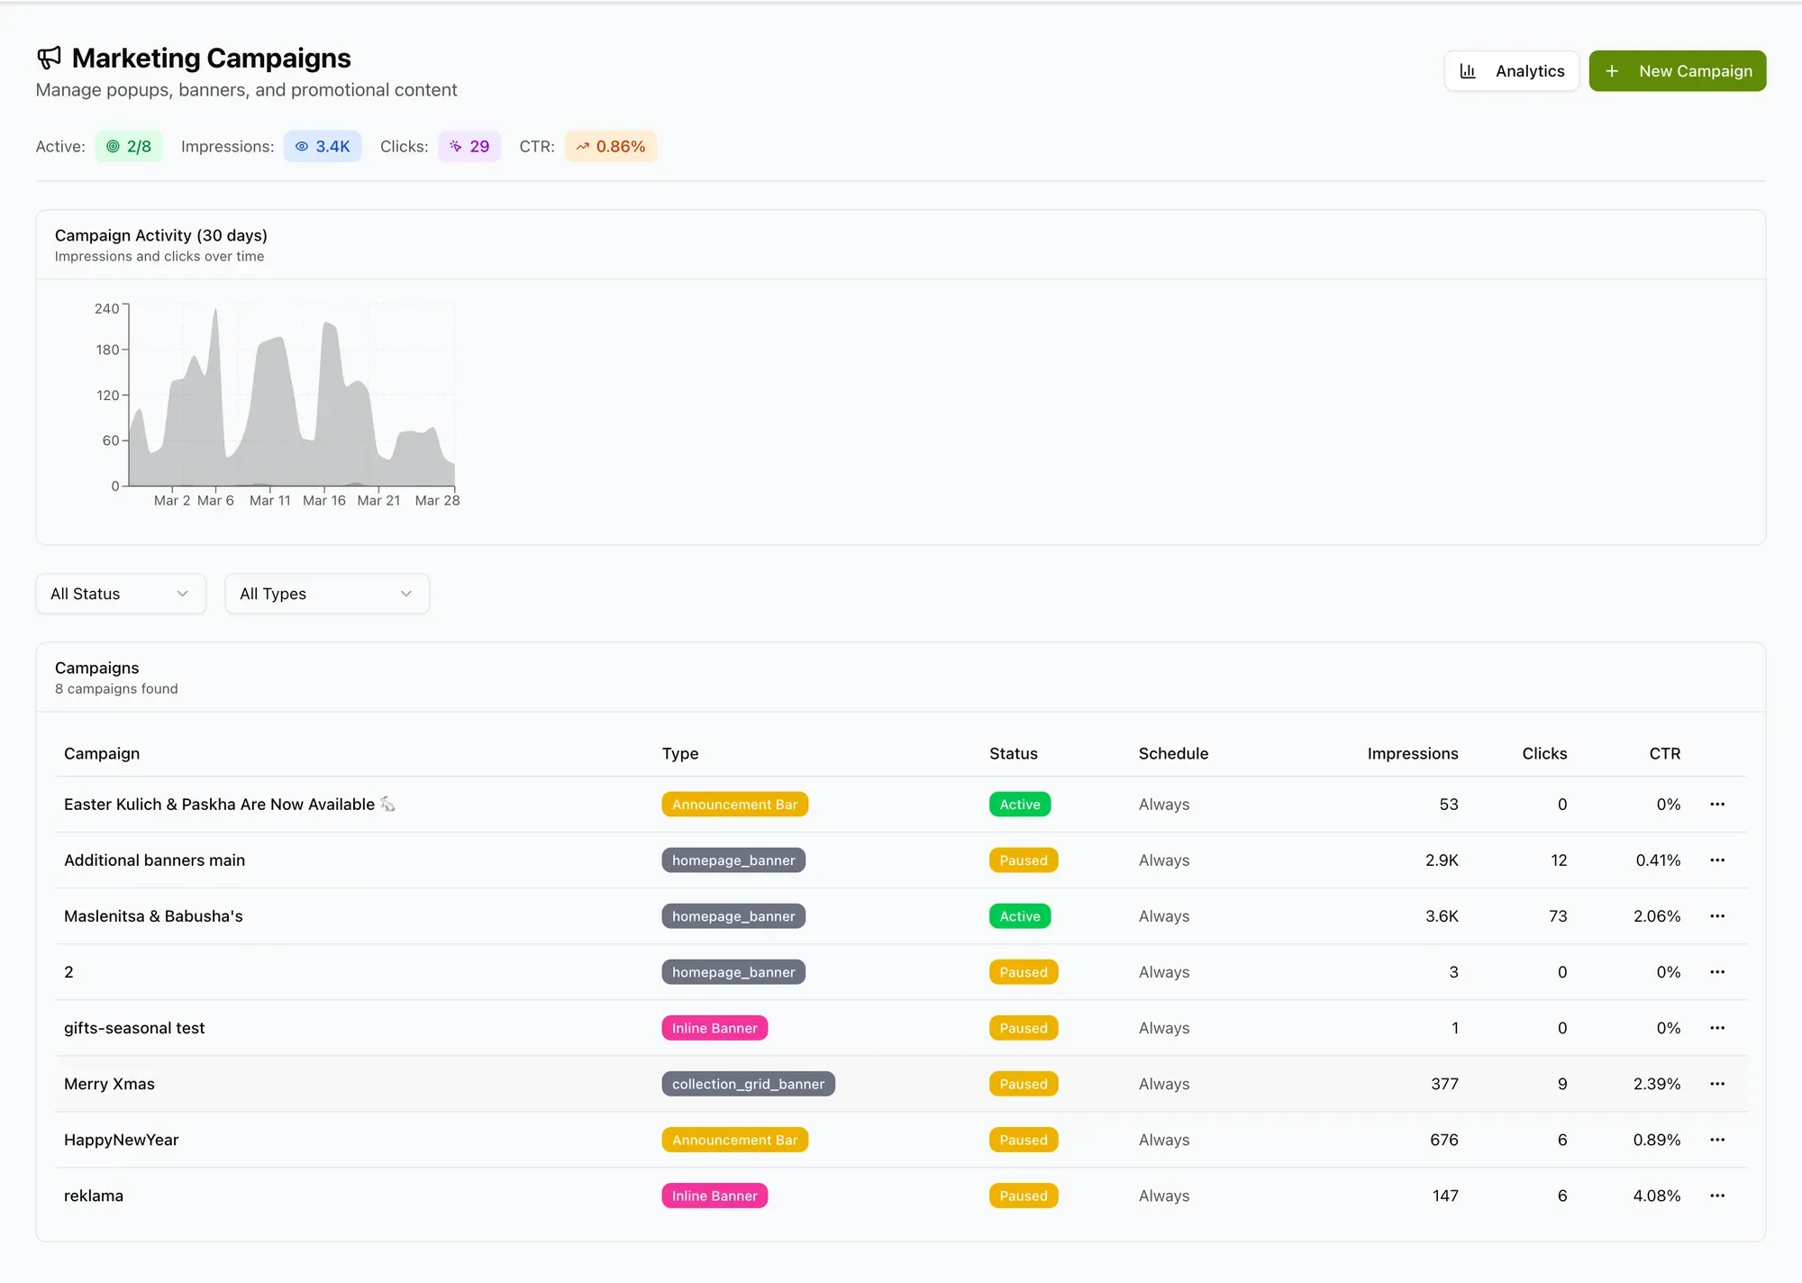Click the target icon in Active badge
Screen dimensions: 1802x1283
click(x=113, y=146)
